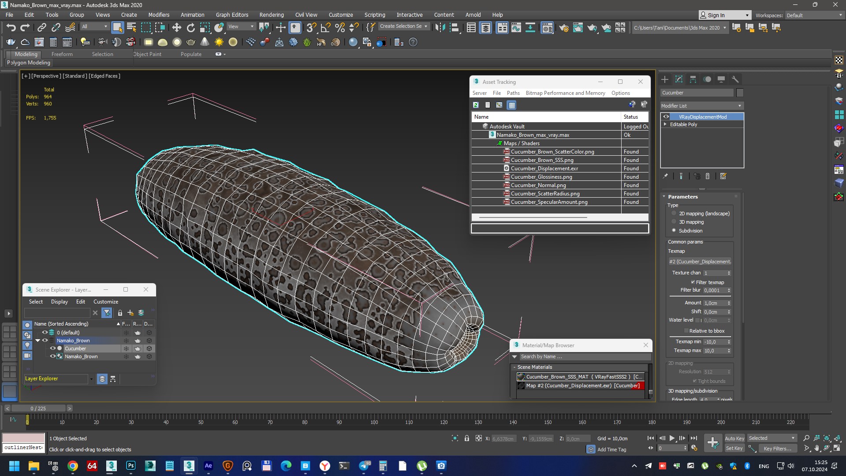Remove modifier from stack trash icon

tap(708, 176)
